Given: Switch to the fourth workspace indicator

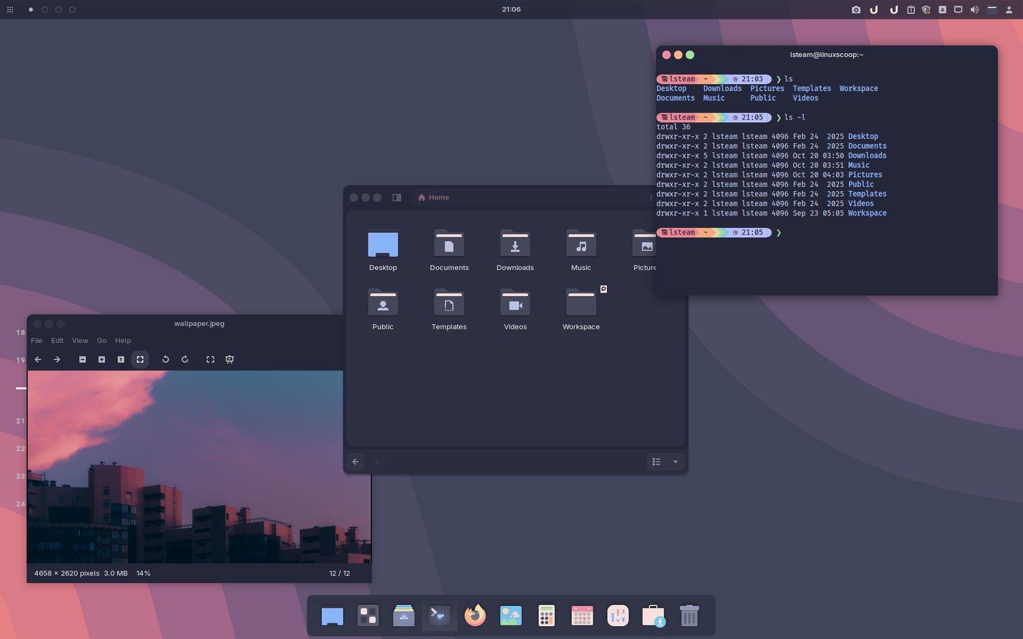Looking at the screenshot, I should pos(72,10).
